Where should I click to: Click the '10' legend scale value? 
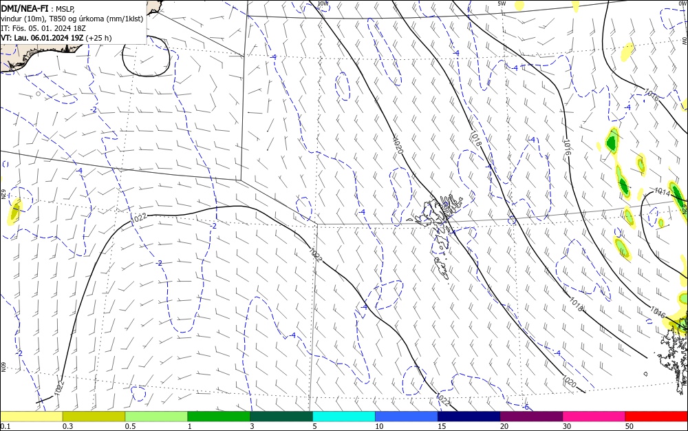379,426
